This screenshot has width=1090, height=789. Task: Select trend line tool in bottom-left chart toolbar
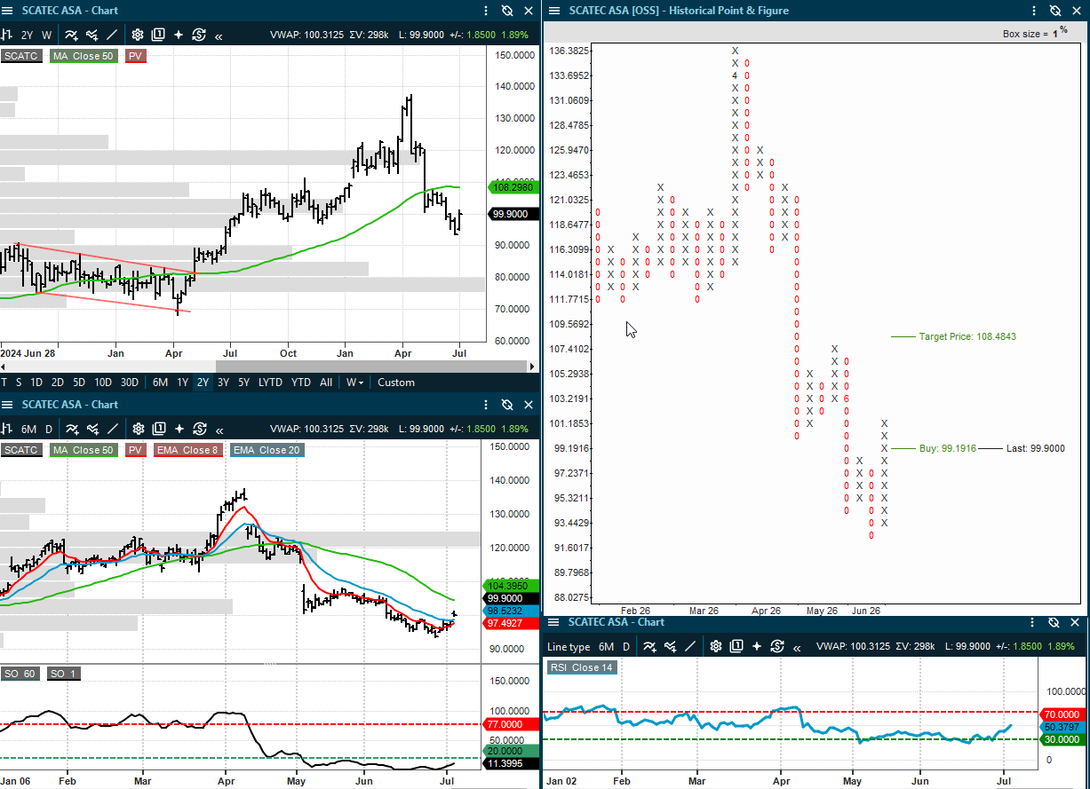[113, 429]
